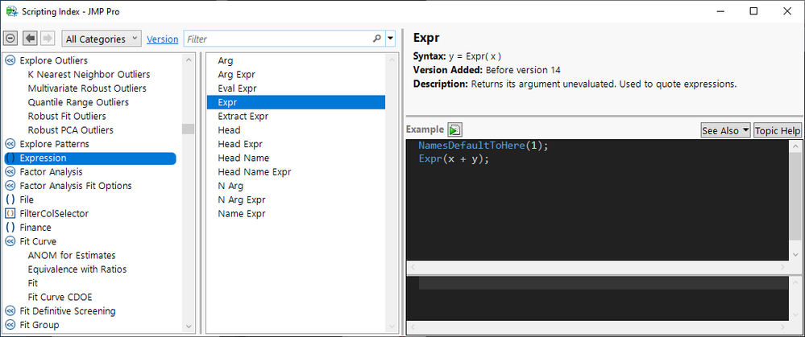805x337 pixels.
Task: Choose Factor Analysis in the category tree
Action: pyautogui.click(x=51, y=172)
